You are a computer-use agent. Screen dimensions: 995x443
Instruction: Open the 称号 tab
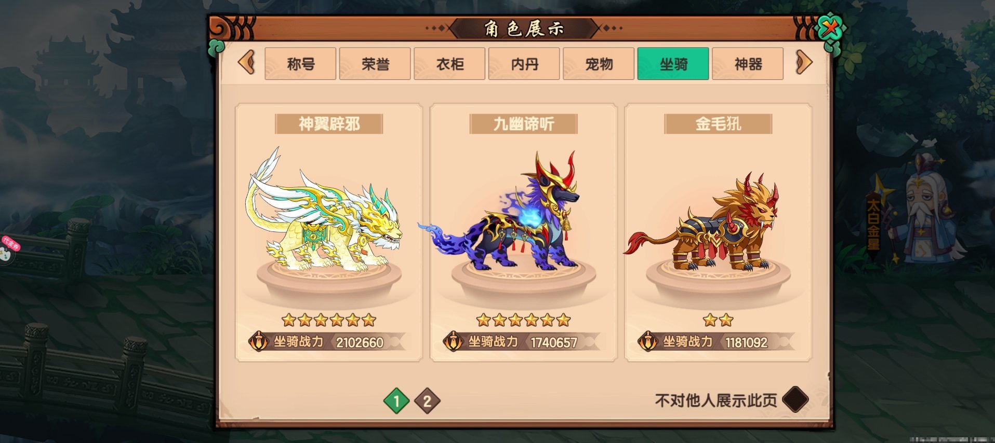[300, 64]
